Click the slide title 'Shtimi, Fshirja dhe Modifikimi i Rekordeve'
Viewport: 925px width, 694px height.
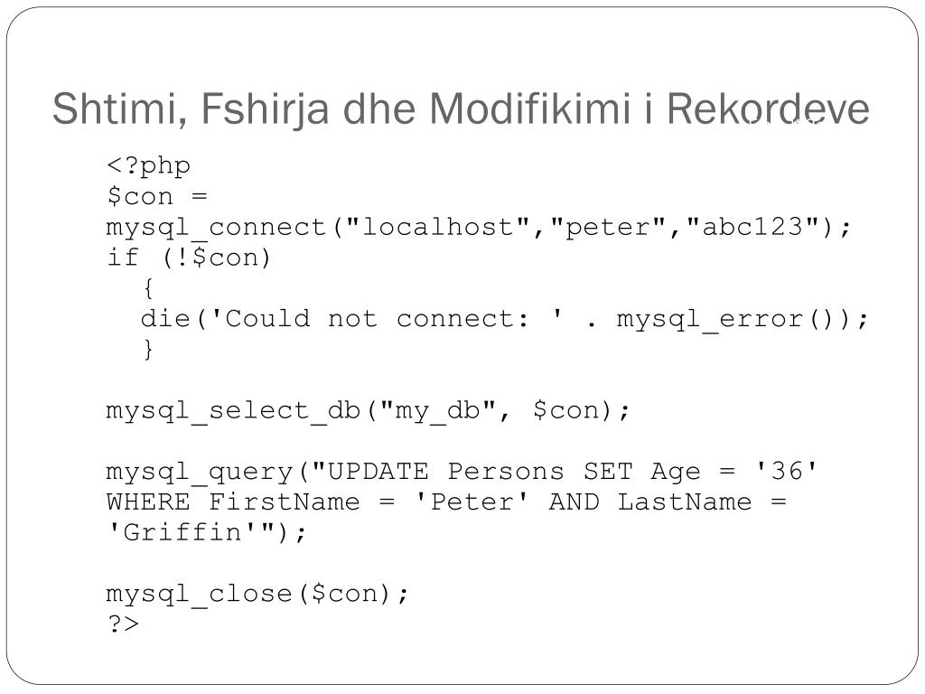pyautogui.click(x=461, y=109)
